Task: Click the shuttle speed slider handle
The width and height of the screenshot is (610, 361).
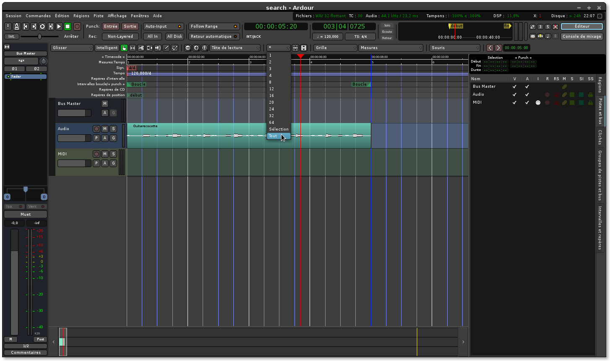Action: click(39, 37)
